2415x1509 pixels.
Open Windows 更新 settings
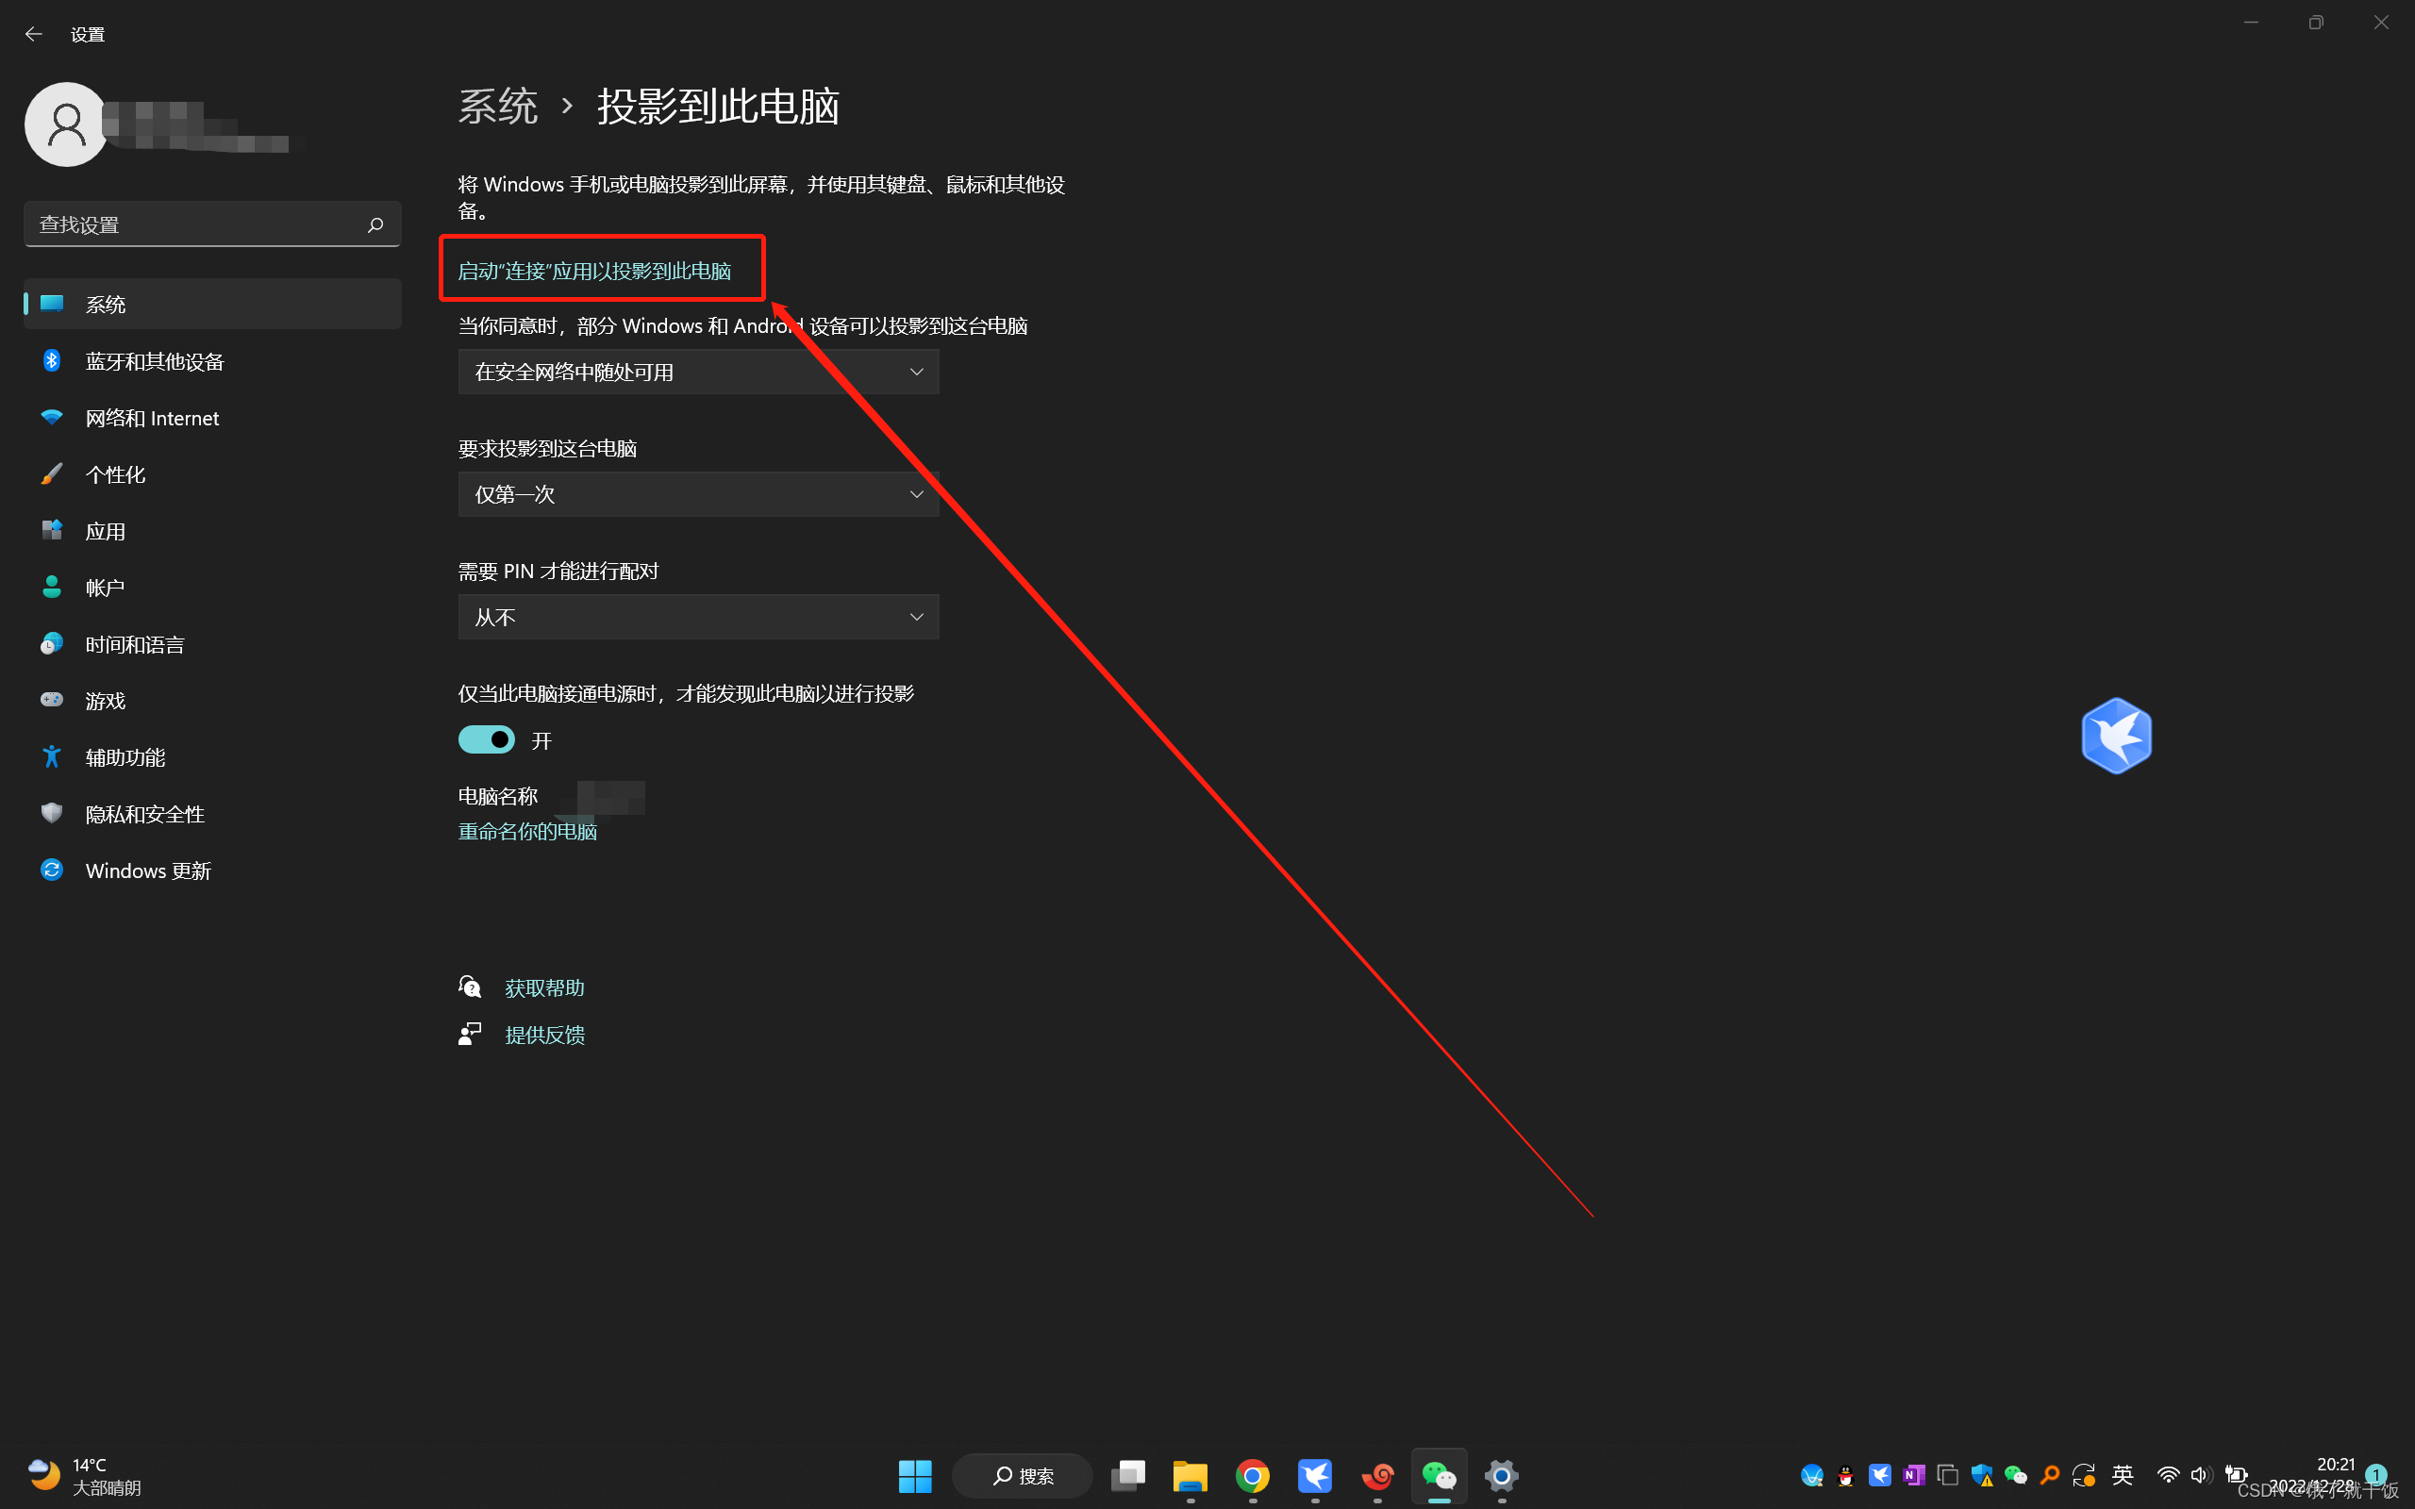click(x=211, y=871)
